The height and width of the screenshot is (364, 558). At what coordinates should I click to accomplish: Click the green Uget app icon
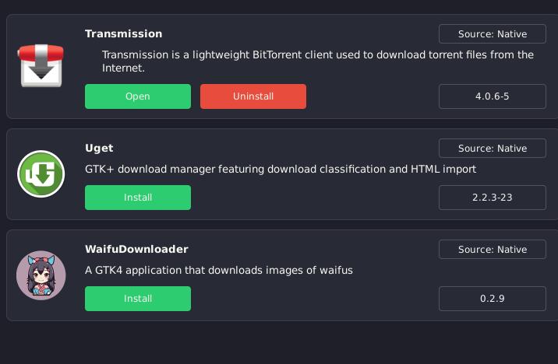(41, 173)
